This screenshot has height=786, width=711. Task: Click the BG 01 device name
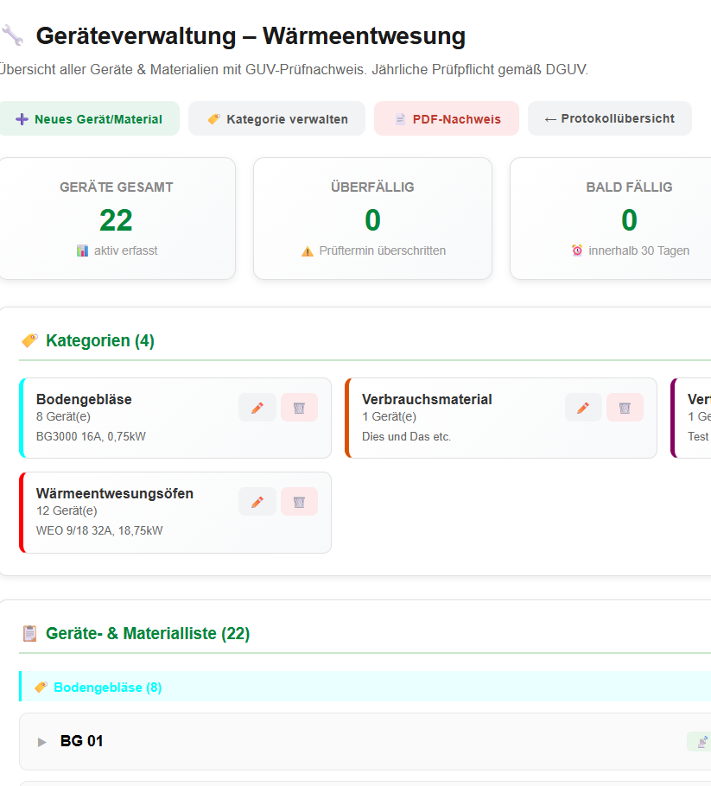[x=81, y=741]
